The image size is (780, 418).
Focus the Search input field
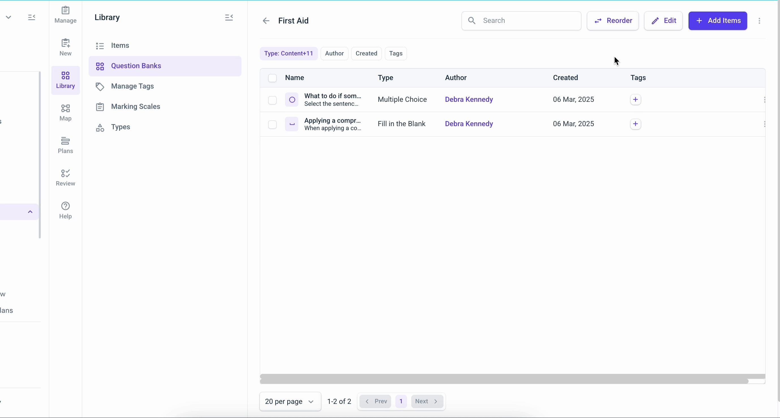[521, 21]
